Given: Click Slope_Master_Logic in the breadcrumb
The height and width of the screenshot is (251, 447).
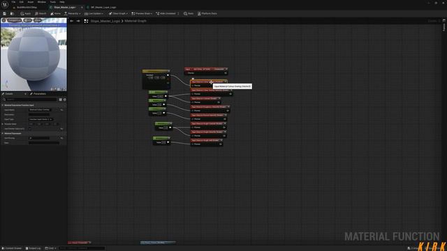Looking at the screenshot, I should [105, 21].
